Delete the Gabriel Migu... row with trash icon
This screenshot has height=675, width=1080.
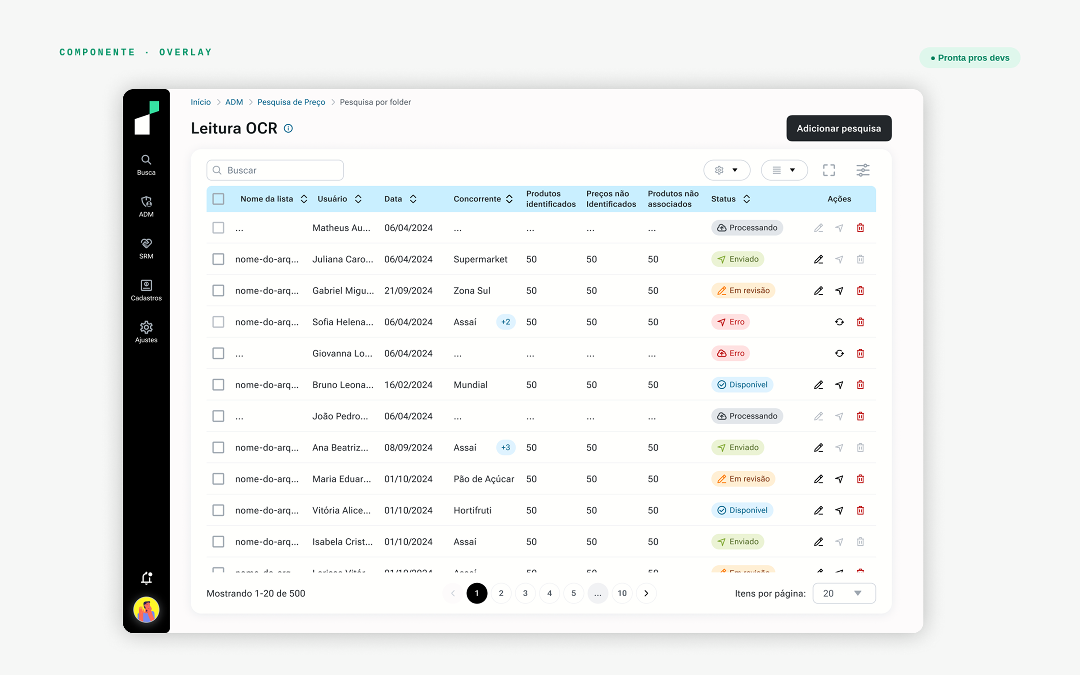(x=860, y=290)
